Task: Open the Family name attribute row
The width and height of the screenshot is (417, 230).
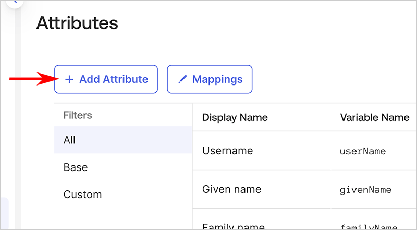Action: click(233, 226)
